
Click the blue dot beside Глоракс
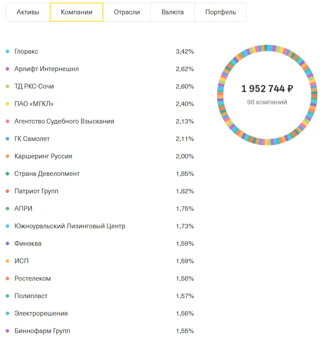pyautogui.click(x=7, y=52)
